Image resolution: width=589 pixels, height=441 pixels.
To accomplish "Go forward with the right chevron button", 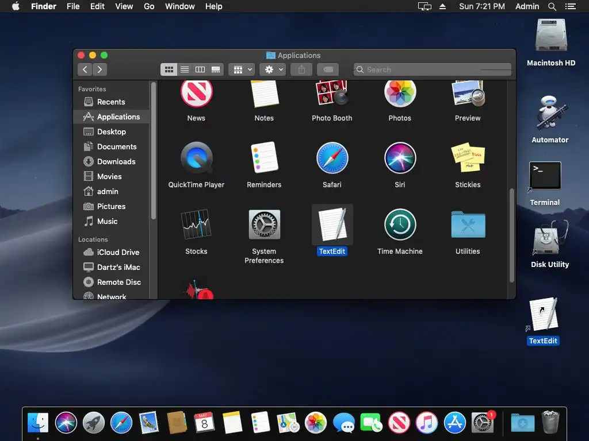I will click(x=100, y=69).
